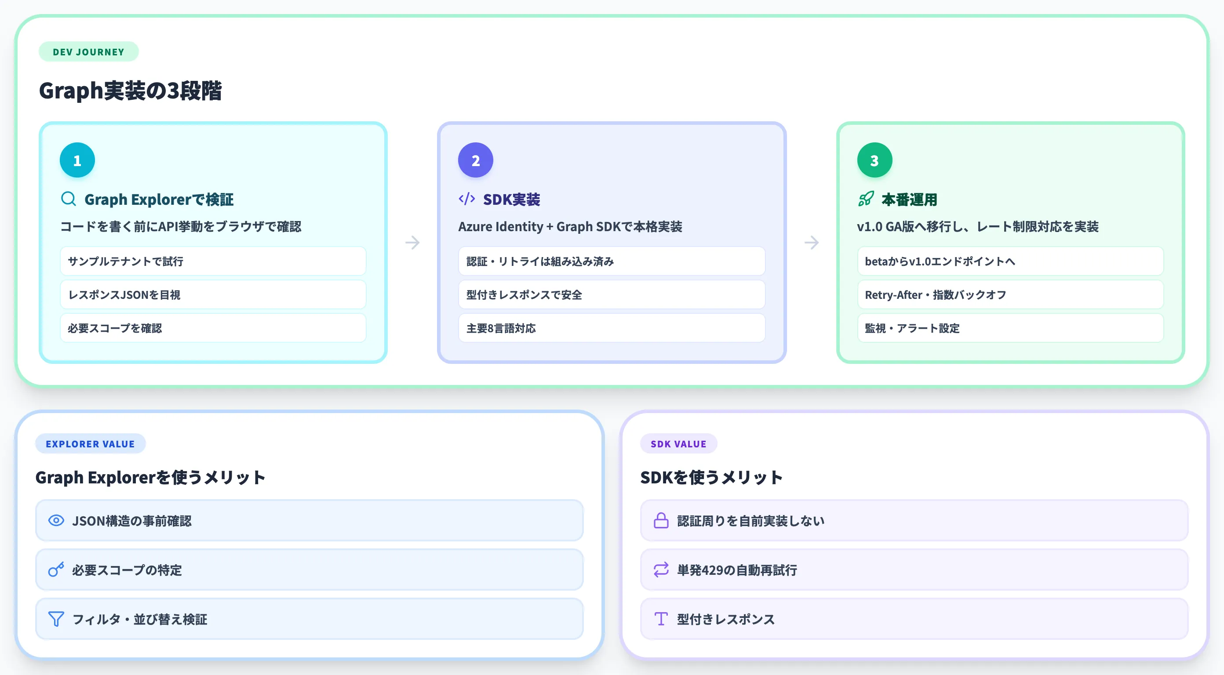The height and width of the screenshot is (675, 1224).
Task: Click the 認証周りを自前実装しない label
Action: pyautogui.click(x=751, y=521)
